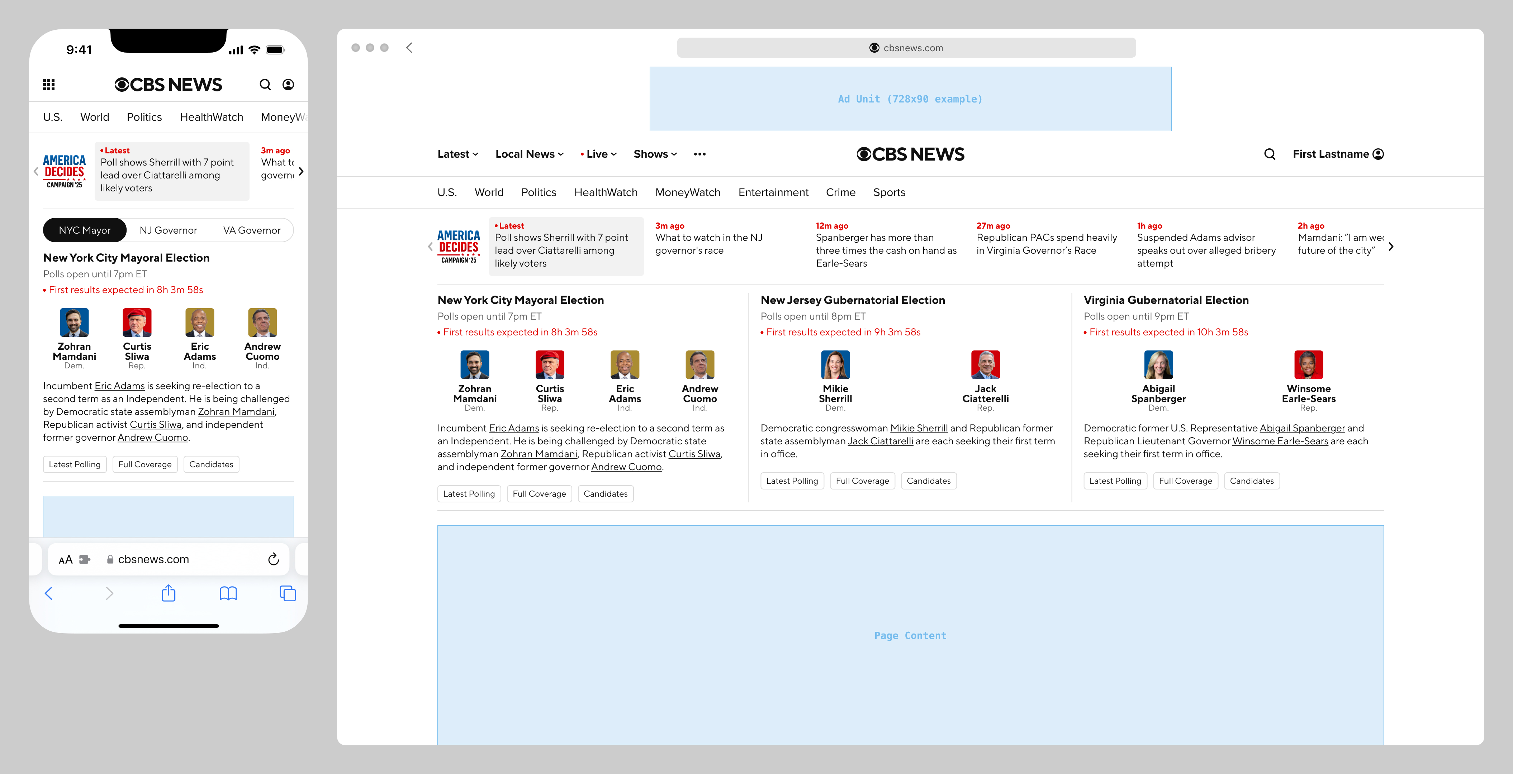Tap the Safari bookmarks icon
The image size is (1513, 774).
pos(228,593)
